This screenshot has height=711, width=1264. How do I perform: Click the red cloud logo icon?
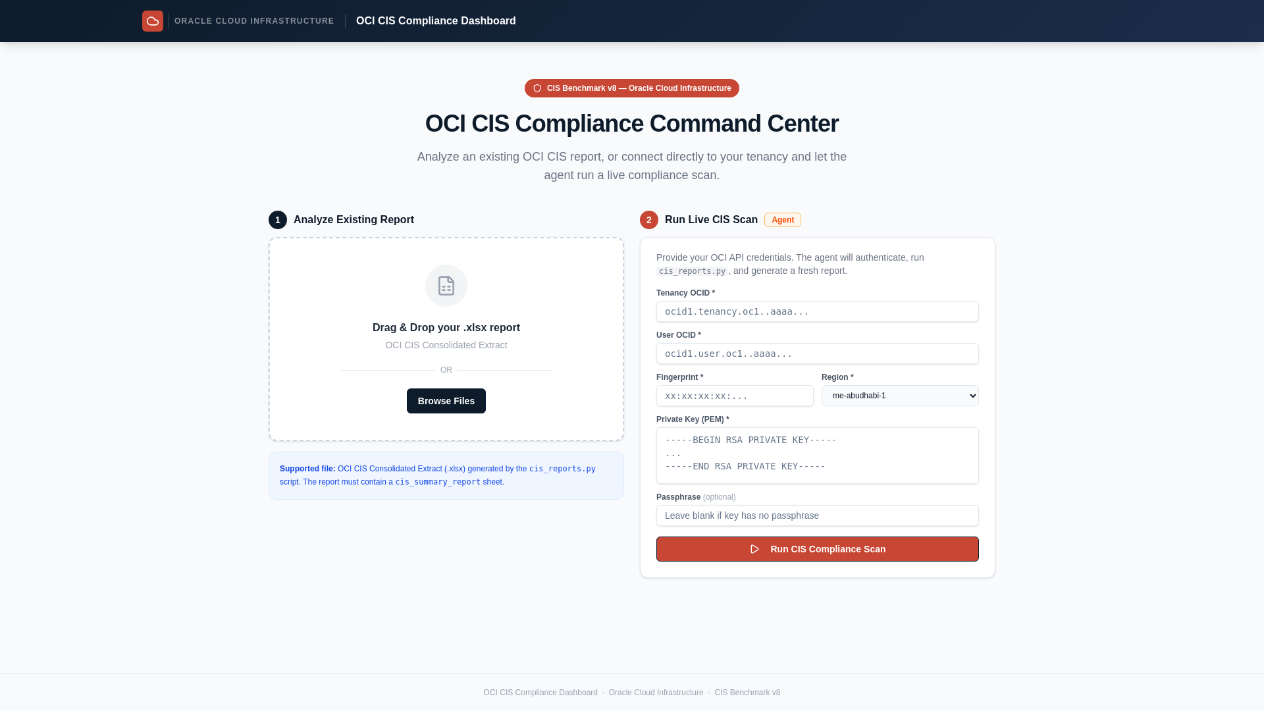coord(153,21)
